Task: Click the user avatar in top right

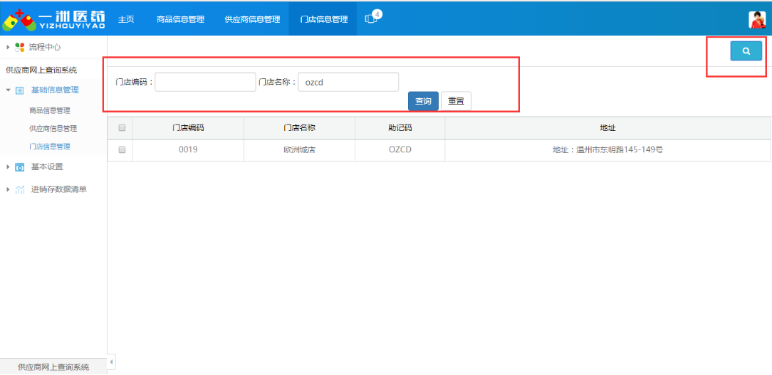Action: pos(757,19)
